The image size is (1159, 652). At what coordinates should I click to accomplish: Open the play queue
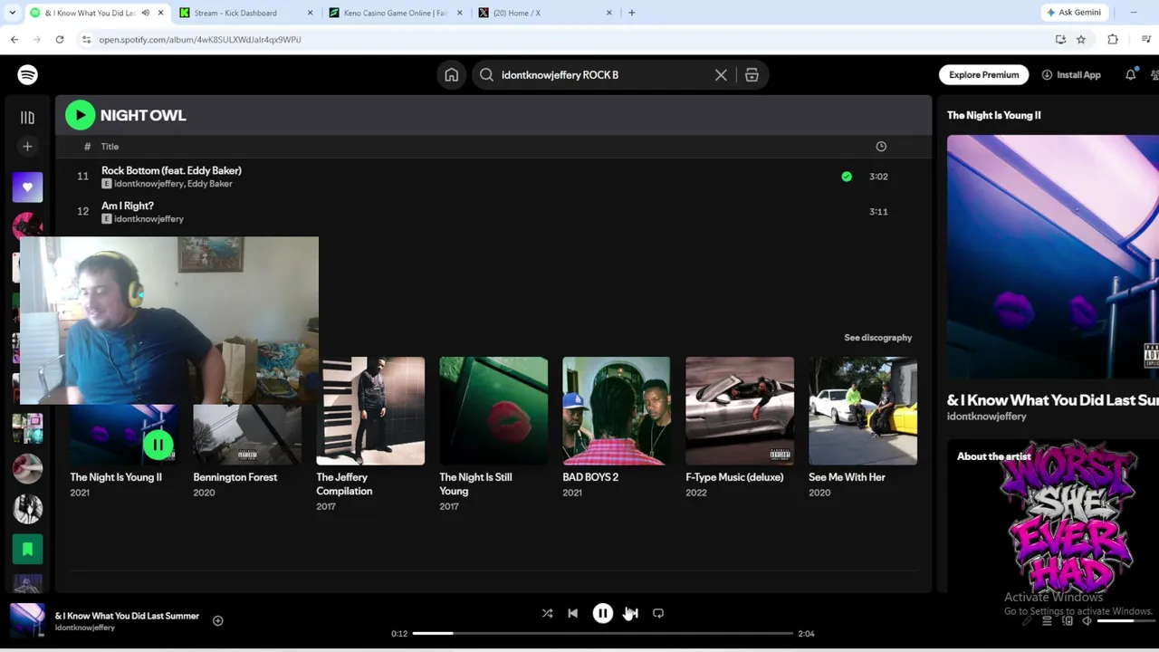click(x=1047, y=621)
